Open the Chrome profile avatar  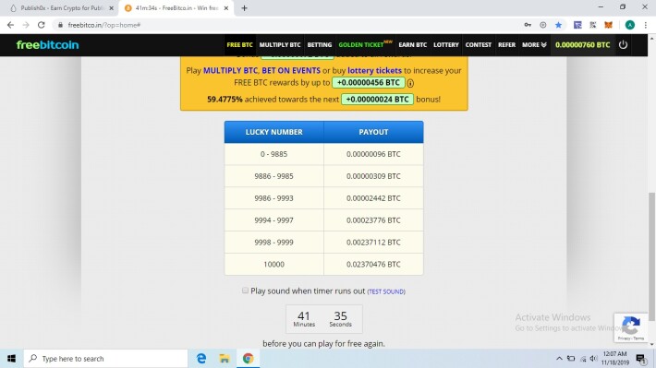[629, 25]
